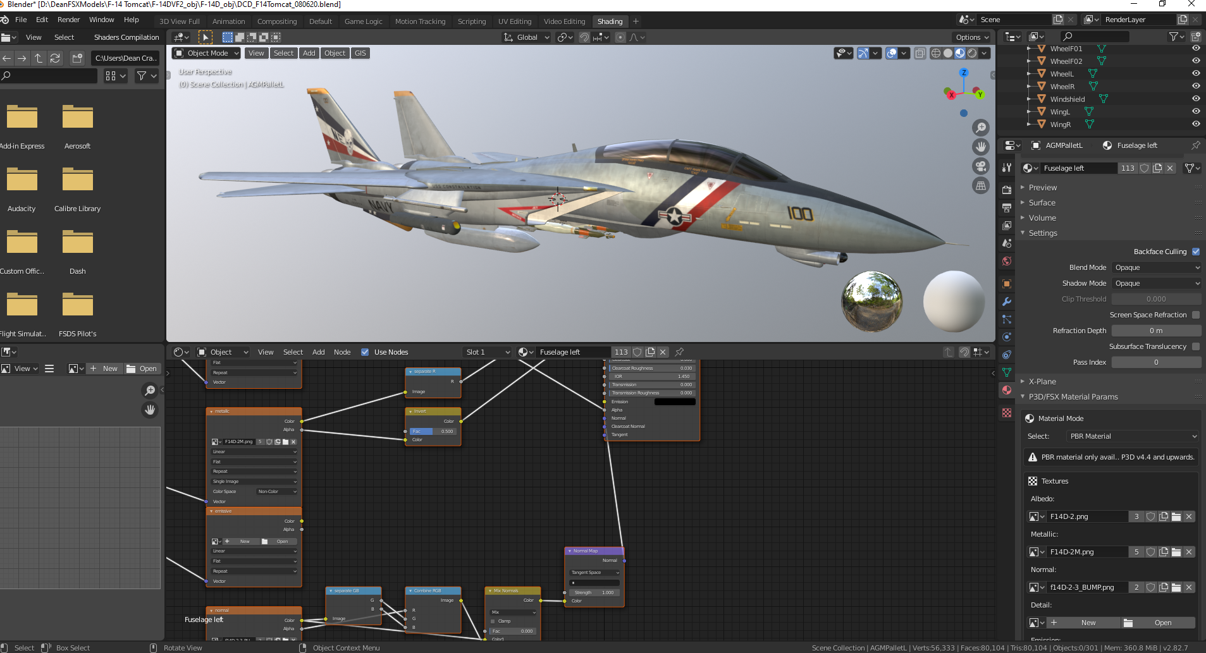Click the Add button in viewport header
1206x653 pixels.
[x=309, y=53]
